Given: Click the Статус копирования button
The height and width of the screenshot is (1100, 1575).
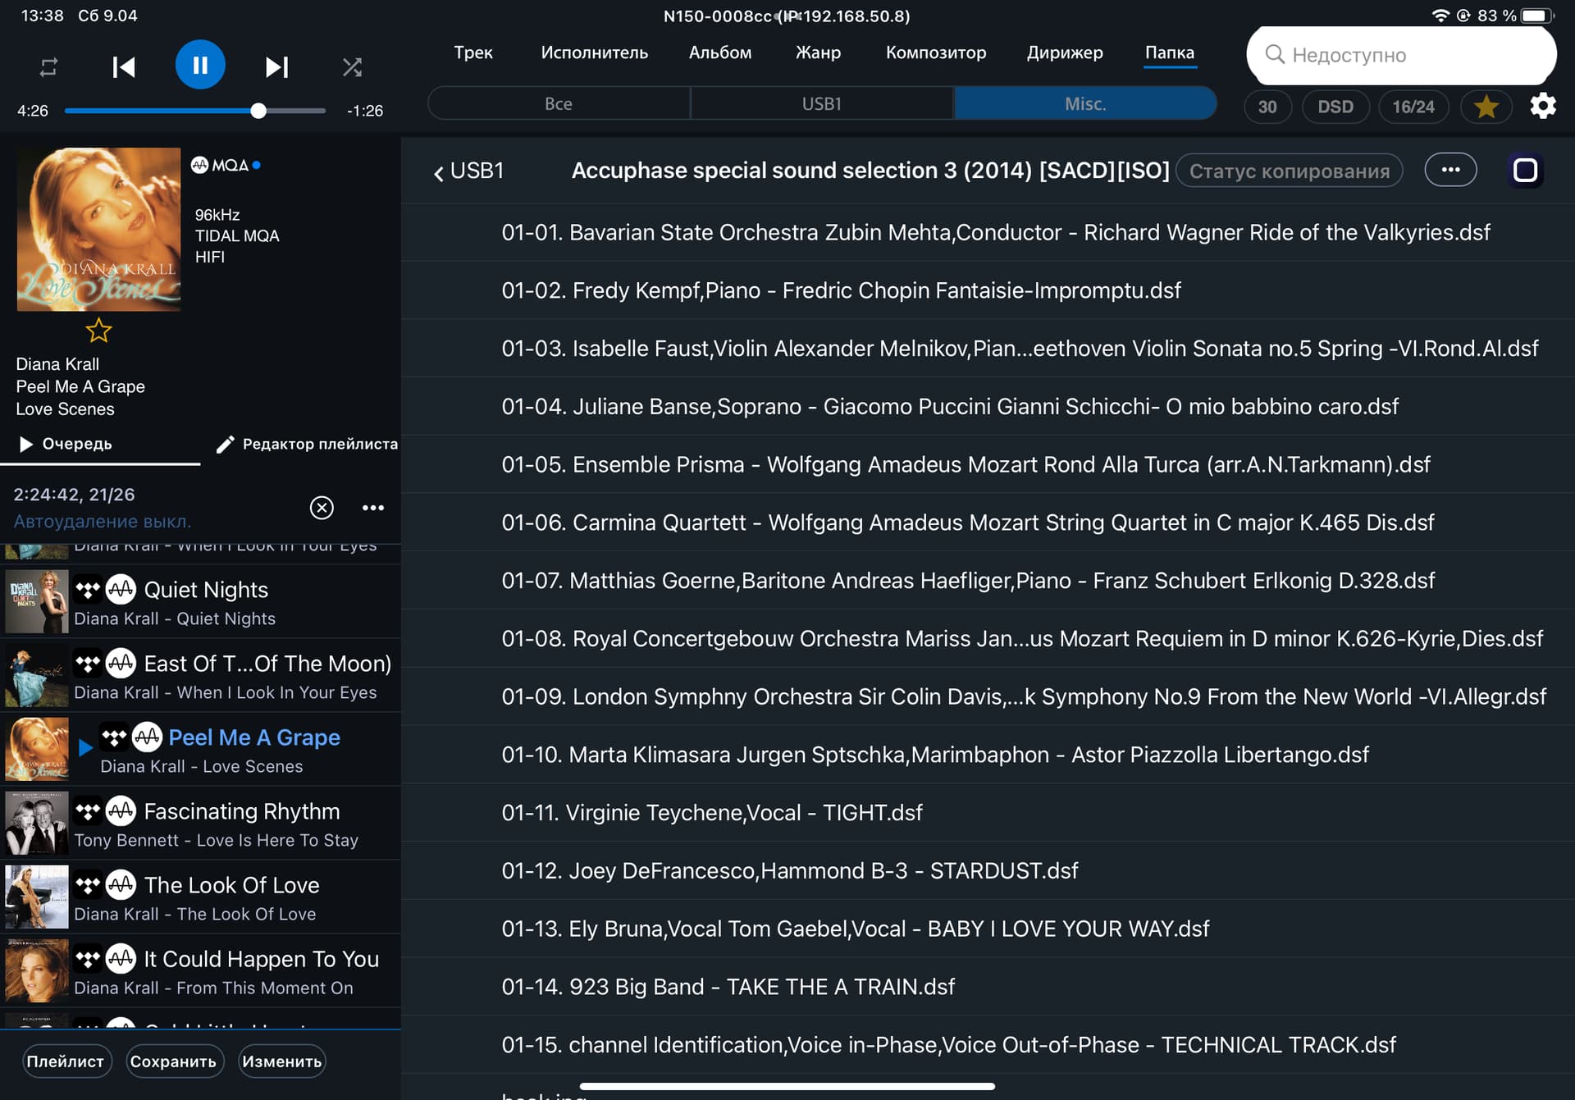Looking at the screenshot, I should pos(1289,171).
